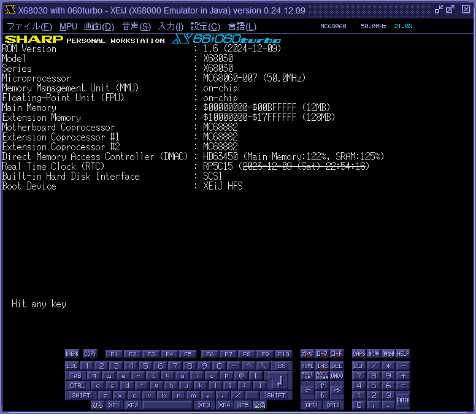Open the ファイル(F) menu
The image size is (476, 414).
(29, 27)
